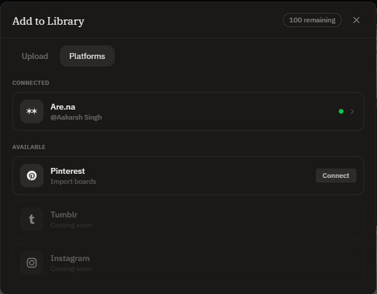Expand Are.na details with the chevron arrow

click(352, 111)
